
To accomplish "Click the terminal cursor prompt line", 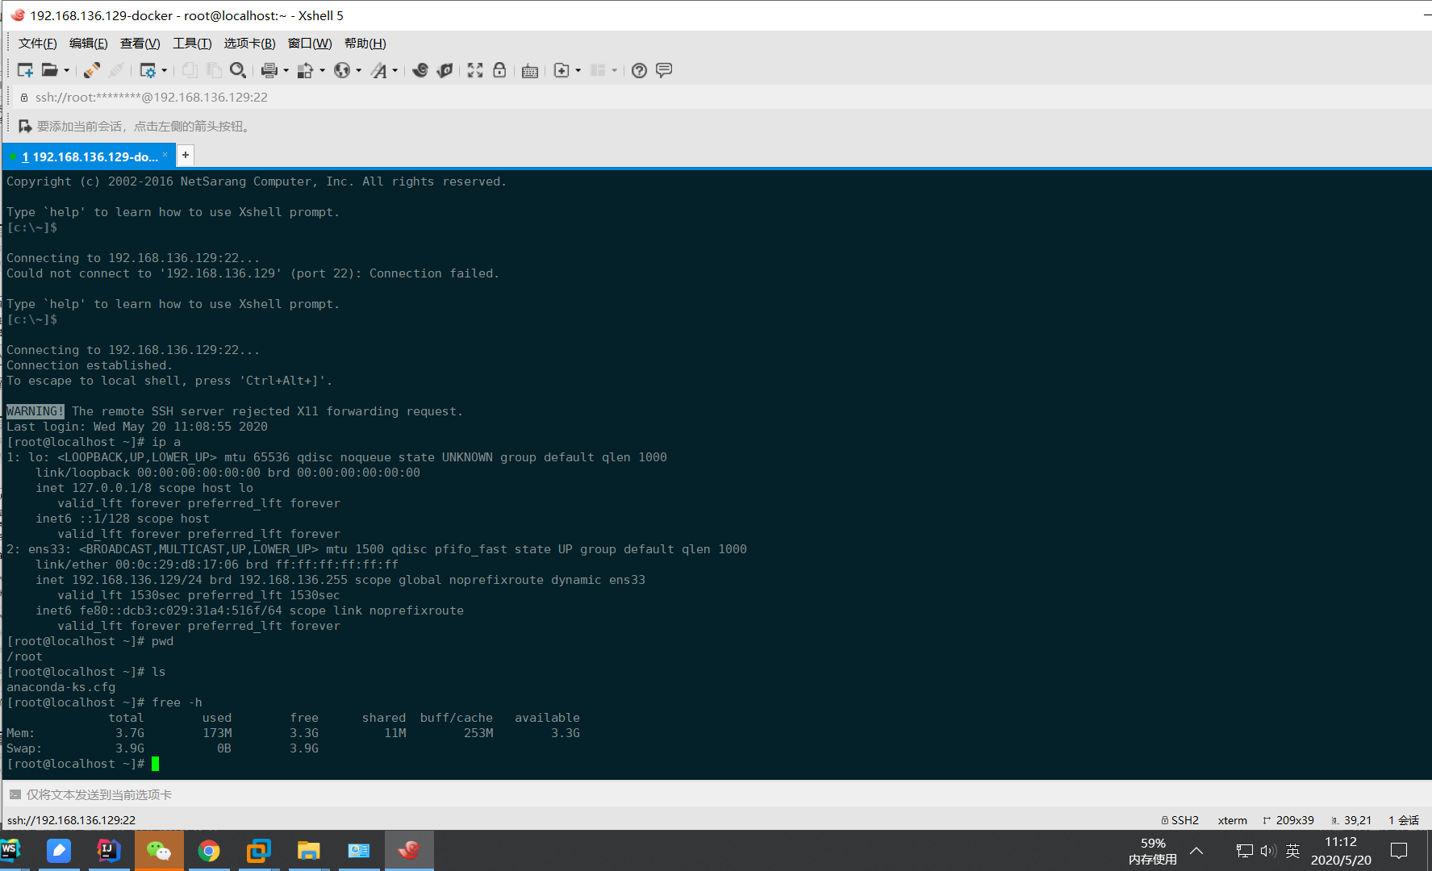I will pos(82,763).
